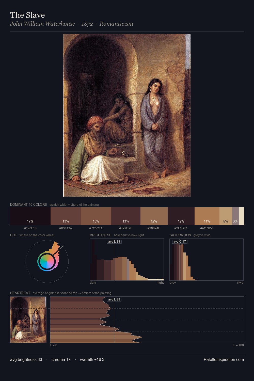Click the saturation histogram chart
This screenshot has height=381, width=254.
[207, 260]
